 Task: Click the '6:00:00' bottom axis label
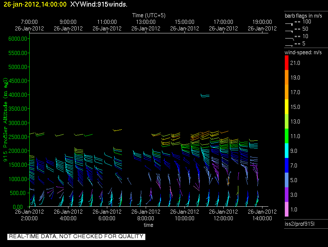[x=107, y=218]
